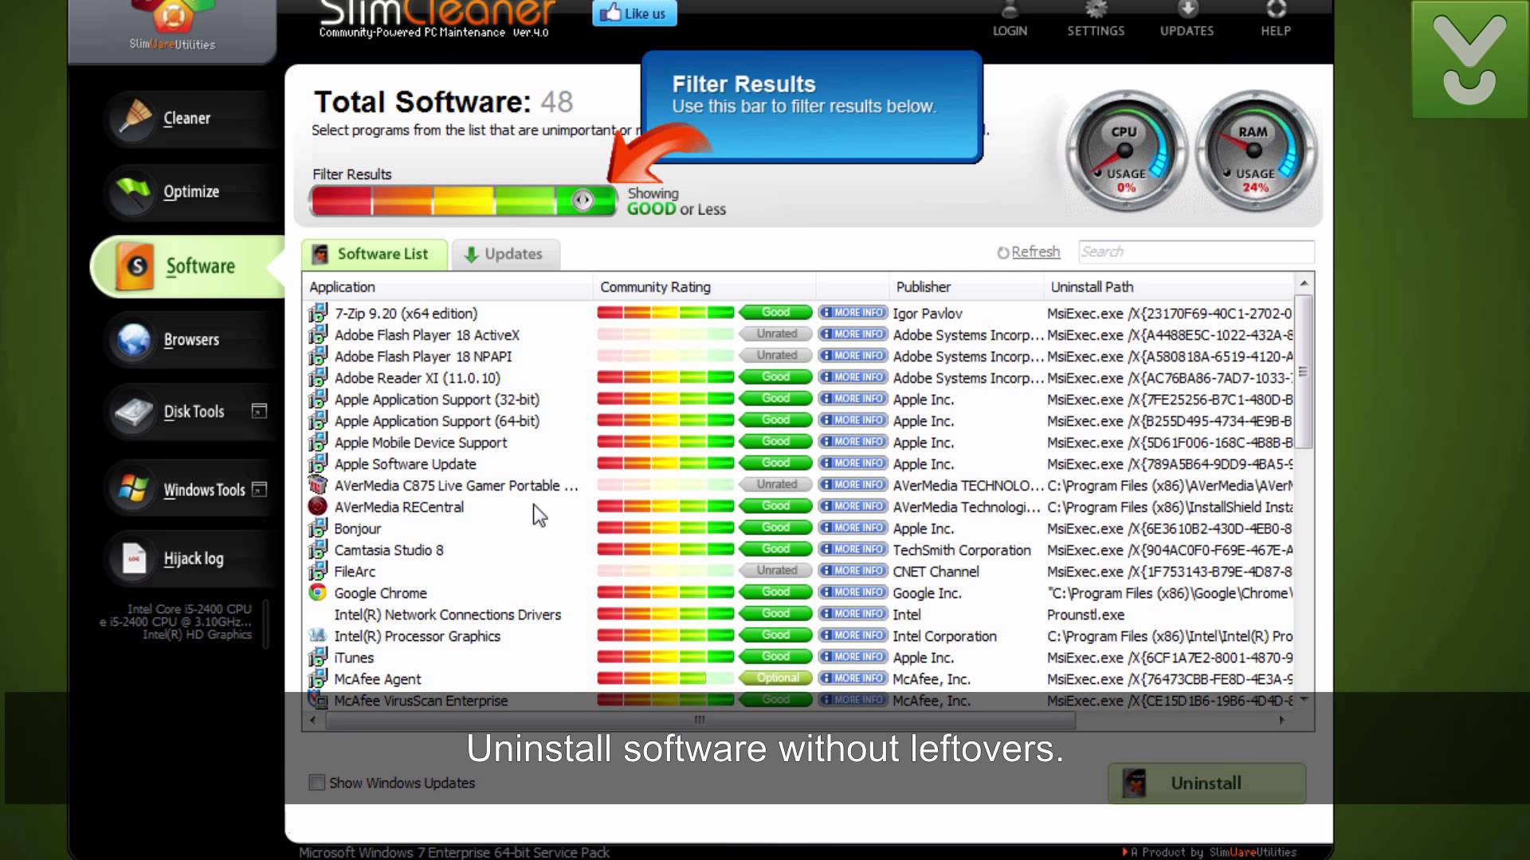1530x860 pixels.
Task: Click the CPU usage gauge
Action: coord(1125,151)
